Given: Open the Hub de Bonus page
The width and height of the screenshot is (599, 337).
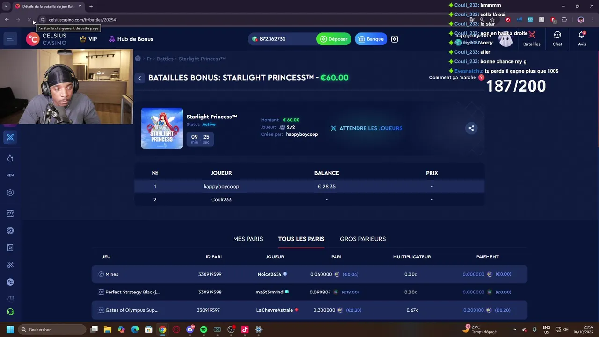Looking at the screenshot, I should click(x=131, y=39).
